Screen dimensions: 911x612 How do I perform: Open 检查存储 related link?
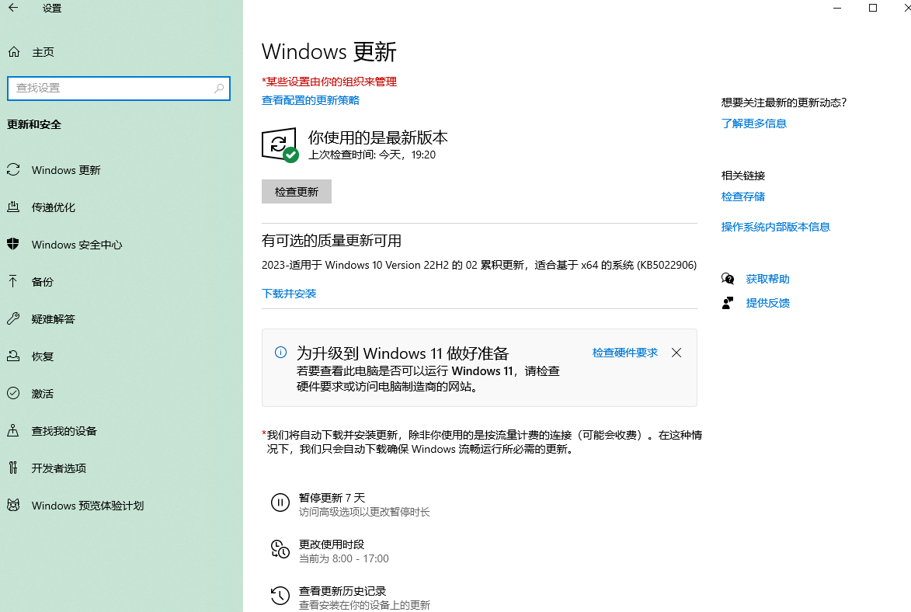coord(743,196)
